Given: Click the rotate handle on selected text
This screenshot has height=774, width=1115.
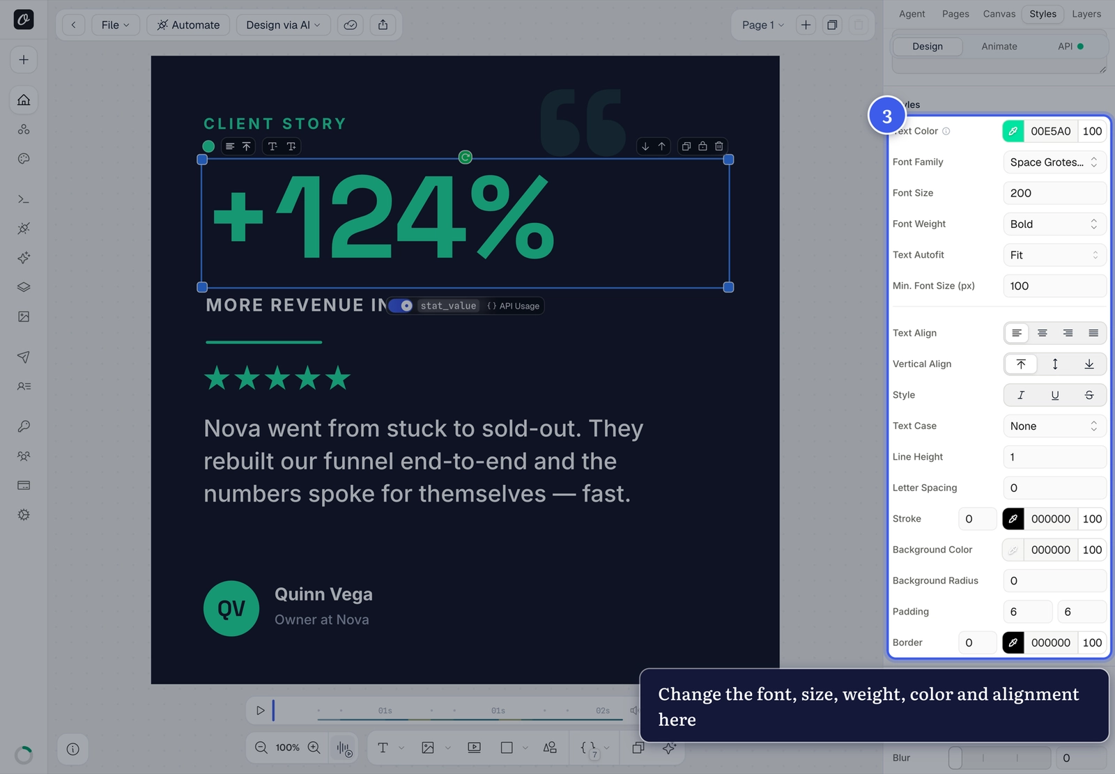Looking at the screenshot, I should pyautogui.click(x=466, y=157).
